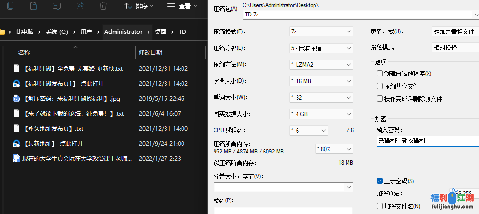
Task: Select the MP4 video file icon
Action: pos(17,158)
